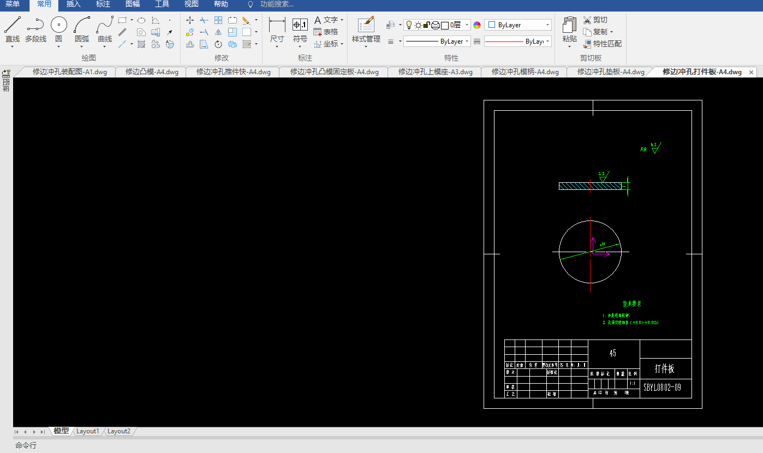The width and height of the screenshot is (763, 453).
Task: Click the 样式管理 (Style Manager) icon
Action: [x=366, y=25]
